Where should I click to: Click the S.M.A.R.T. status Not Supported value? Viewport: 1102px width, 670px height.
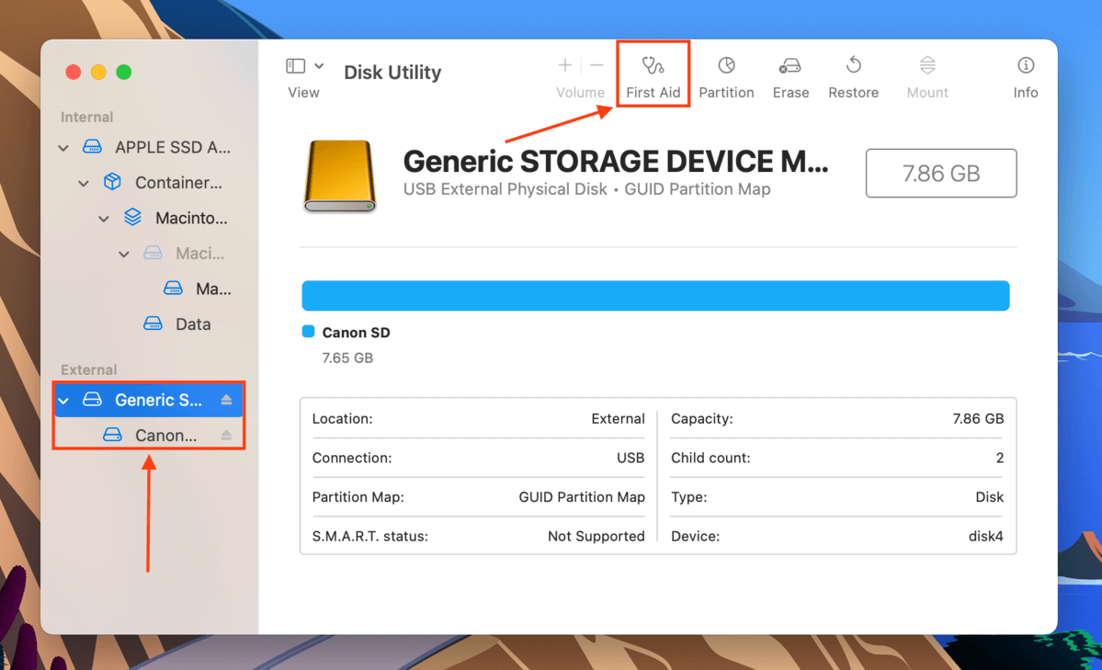click(x=596, y=536)
